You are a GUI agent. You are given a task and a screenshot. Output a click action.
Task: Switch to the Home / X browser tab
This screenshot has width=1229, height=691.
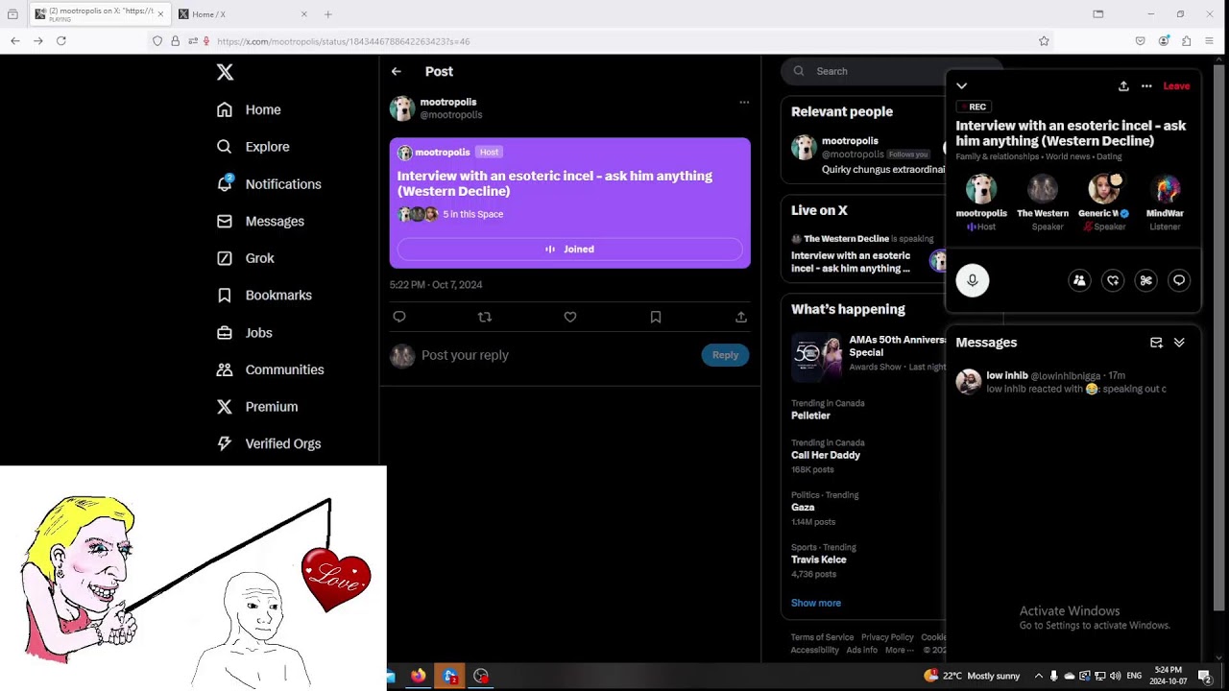point(240,14)
